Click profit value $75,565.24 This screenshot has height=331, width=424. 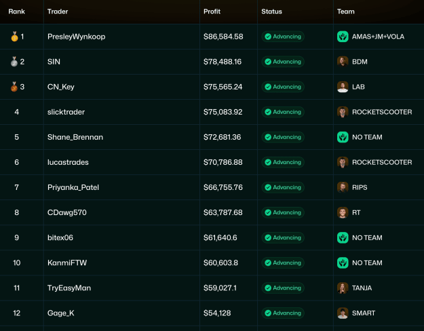[223, 87]
